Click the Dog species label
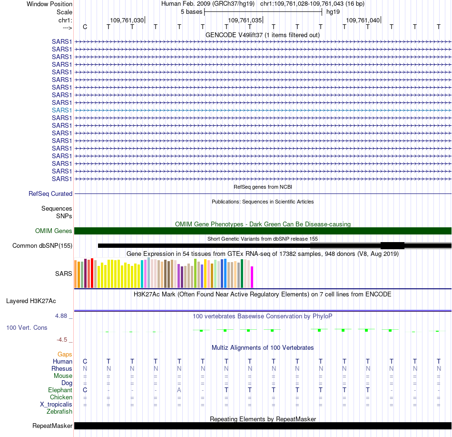This screenshot has width=452, height=437. [x=67, y=383]
